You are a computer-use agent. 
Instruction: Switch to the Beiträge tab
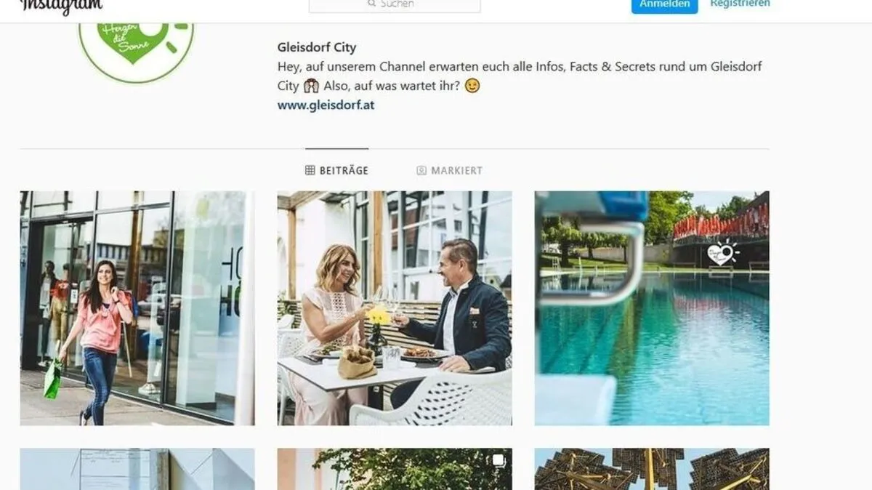[x=336, y=171]
